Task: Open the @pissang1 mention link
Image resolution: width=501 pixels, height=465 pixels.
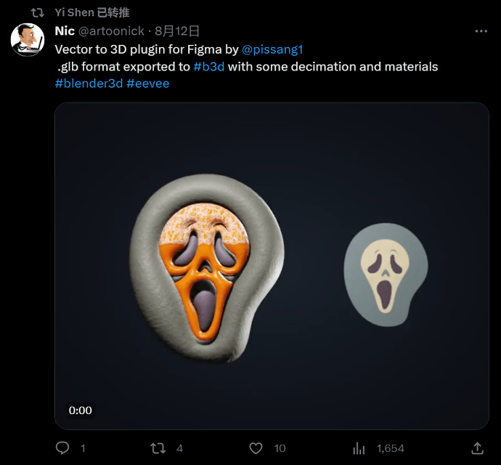Action: [272, 49]
